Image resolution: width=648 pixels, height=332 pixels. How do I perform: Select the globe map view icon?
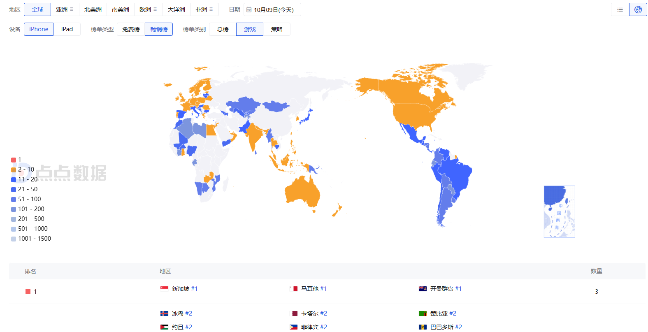point(638,9)
